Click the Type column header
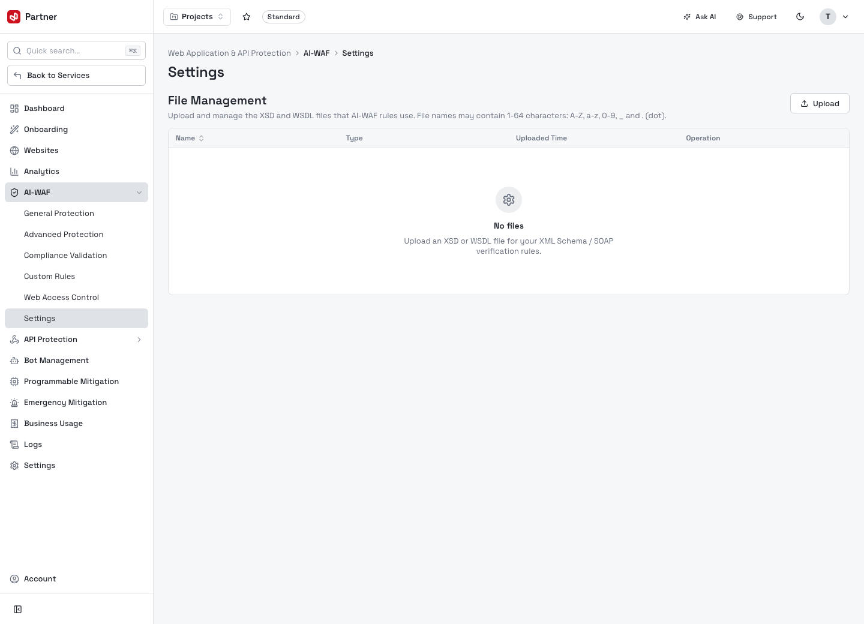The image size is (864, 624). click(x=354, y=138)
